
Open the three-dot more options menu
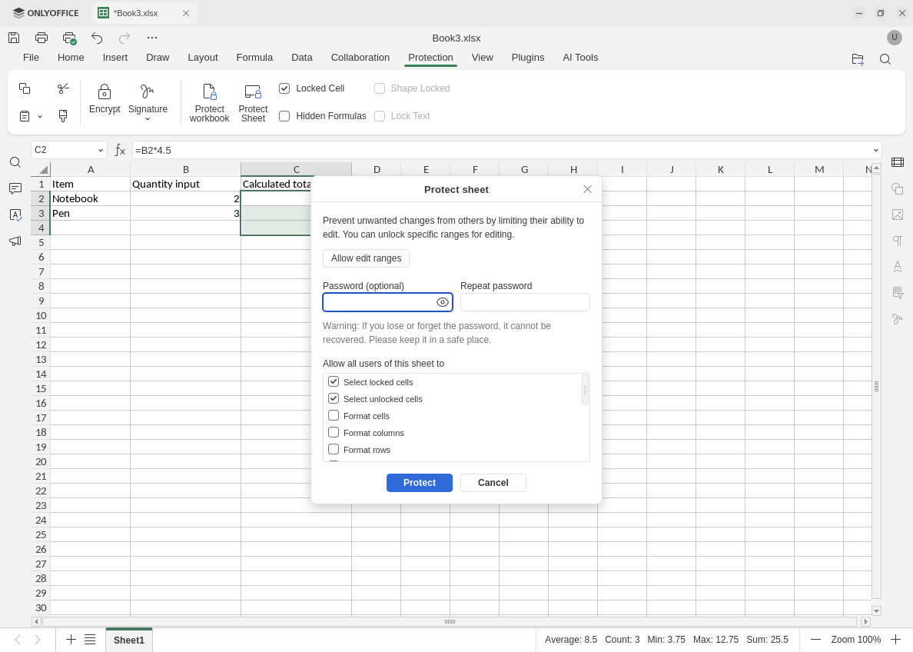(x=152, y=38)
